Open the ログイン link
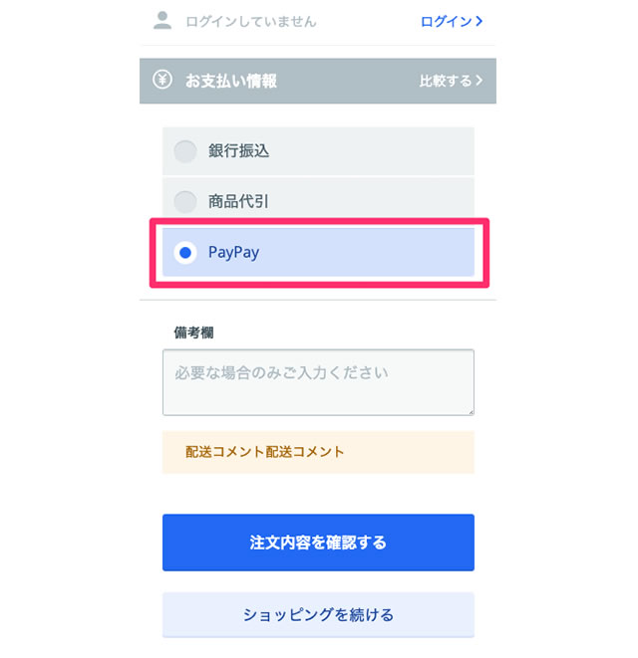The image size is (638, 658). (447, 21)
